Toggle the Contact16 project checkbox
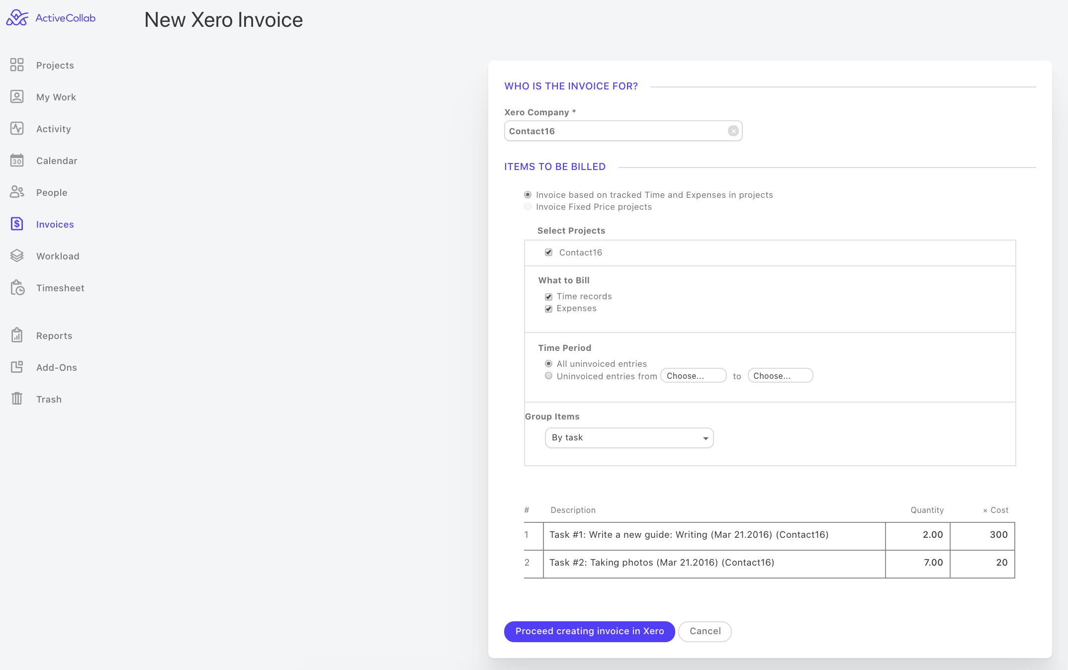 pyautogui.click(x=548, y=252)
